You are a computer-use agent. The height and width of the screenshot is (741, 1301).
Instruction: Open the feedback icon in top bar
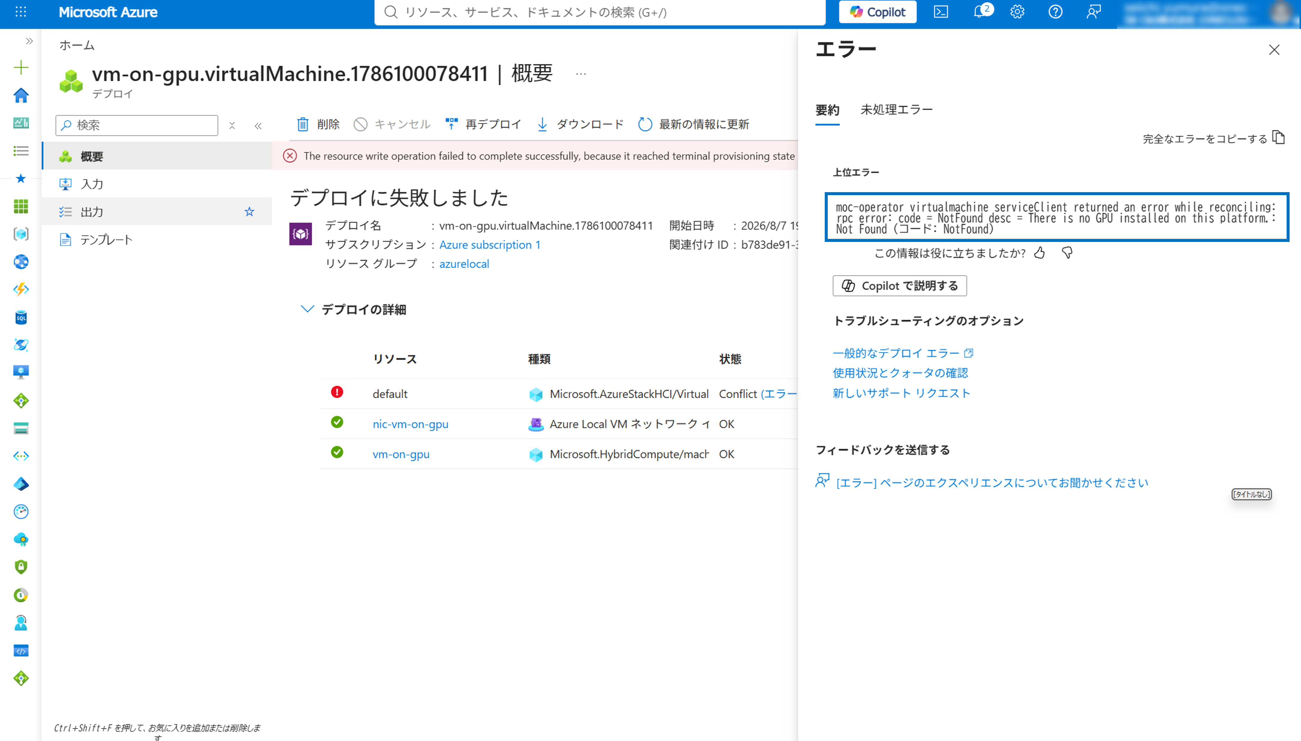point(1093,12)
